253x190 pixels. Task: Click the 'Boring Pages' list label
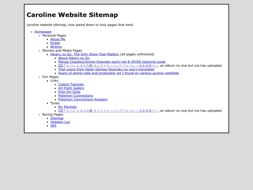tap(52, 114)
